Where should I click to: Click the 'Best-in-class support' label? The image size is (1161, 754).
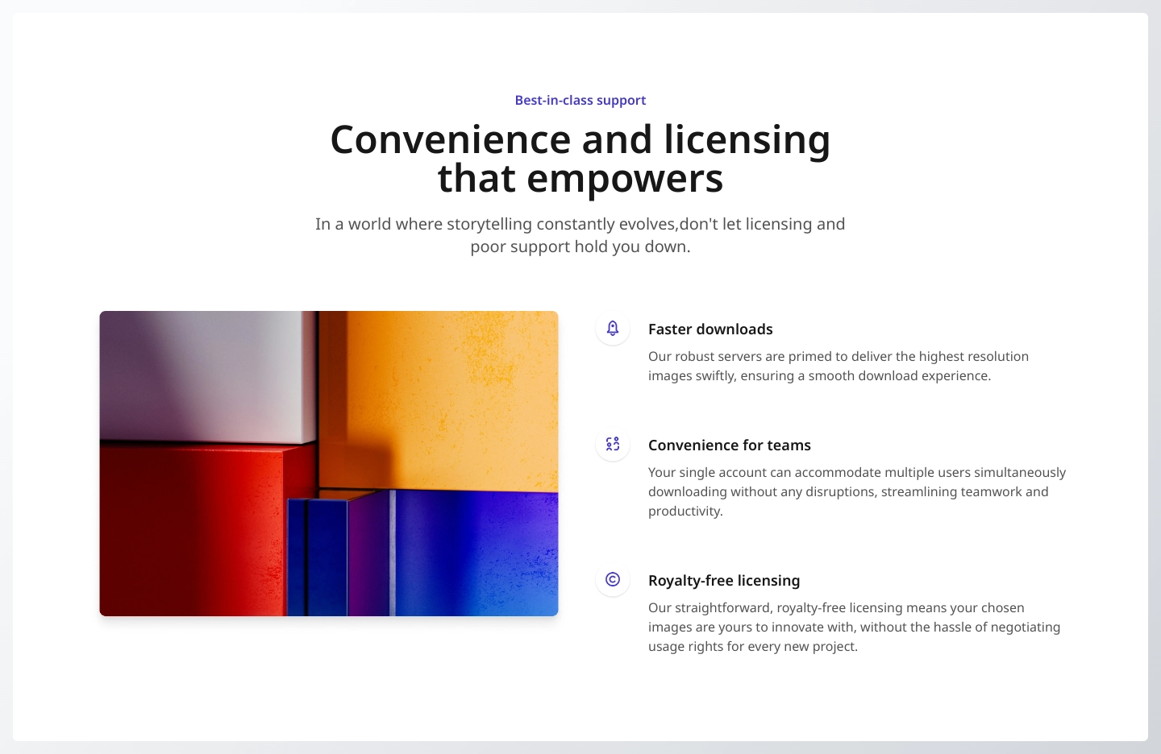580,100
